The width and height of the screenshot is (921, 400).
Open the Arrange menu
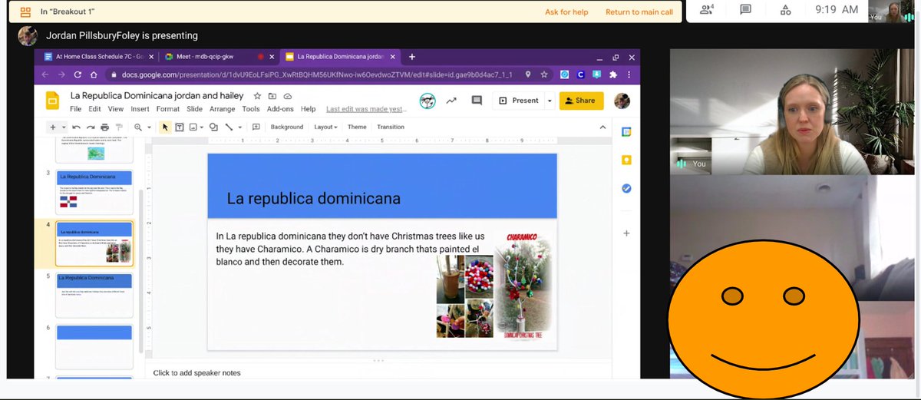[222, 109]
